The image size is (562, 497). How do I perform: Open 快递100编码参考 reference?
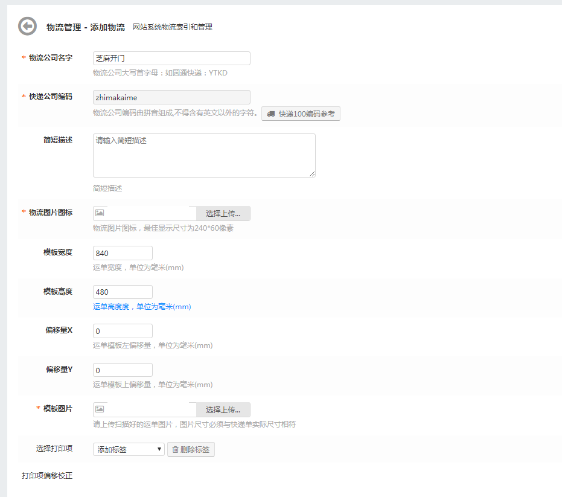point(301,114)
